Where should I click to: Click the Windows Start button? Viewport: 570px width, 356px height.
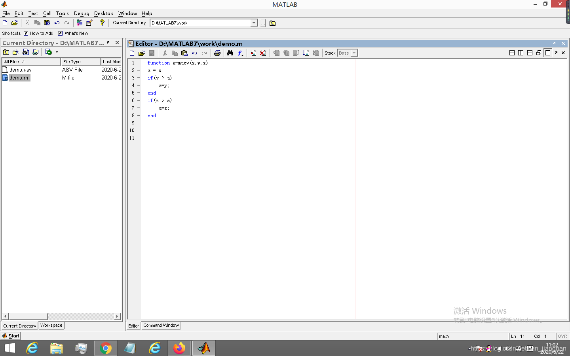click(x=10, y=348)
